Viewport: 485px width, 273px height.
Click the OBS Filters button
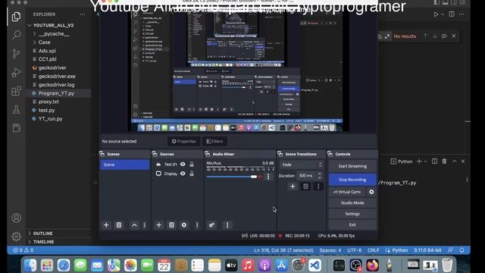pyautogui.click(x=214, y=142)
